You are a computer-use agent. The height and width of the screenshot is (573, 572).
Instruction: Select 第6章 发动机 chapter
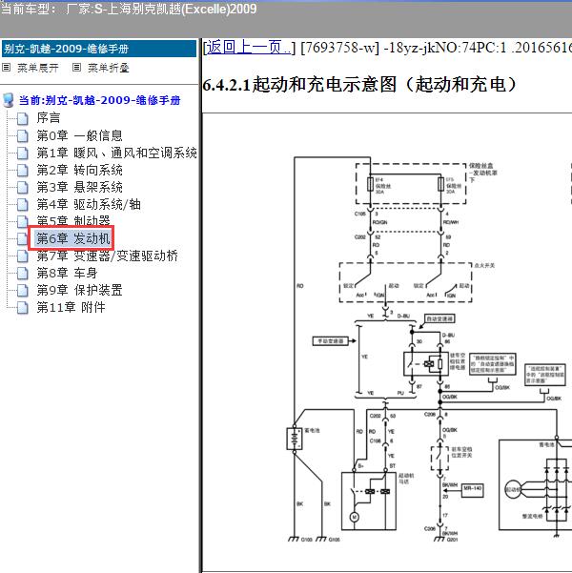(73, 238)
